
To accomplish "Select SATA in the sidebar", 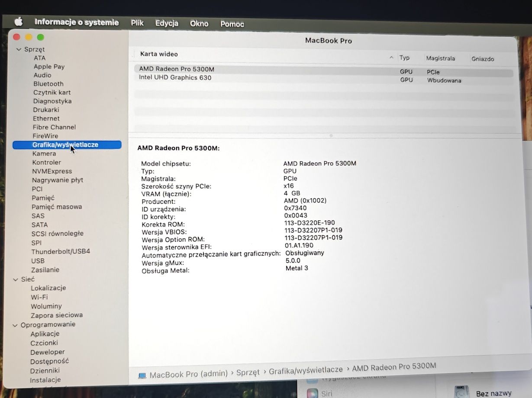I will coord(40,225).
